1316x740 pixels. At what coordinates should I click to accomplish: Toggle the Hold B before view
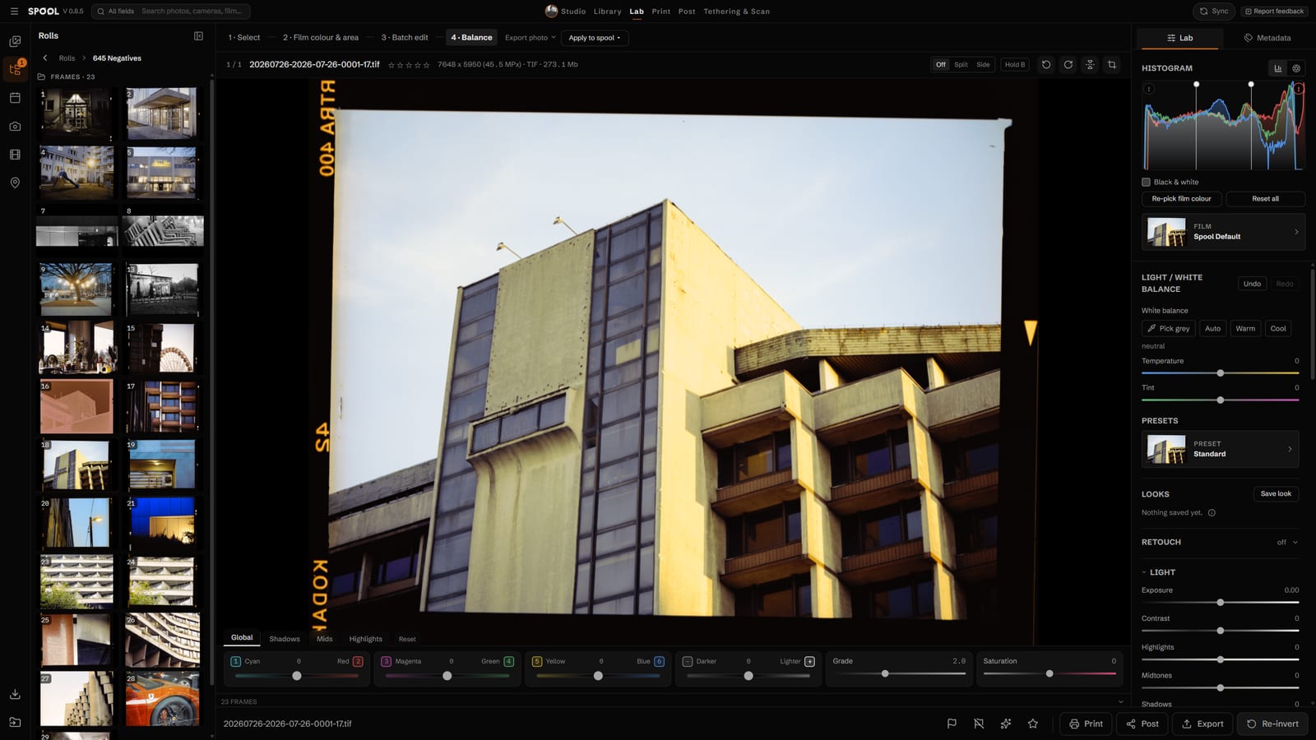point(1015,64)
